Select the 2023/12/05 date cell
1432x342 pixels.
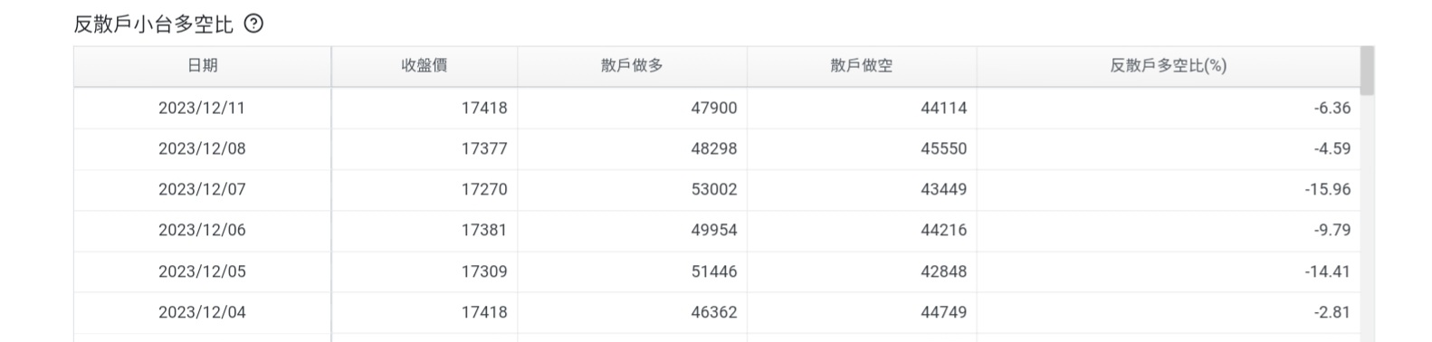click(202, 271)
